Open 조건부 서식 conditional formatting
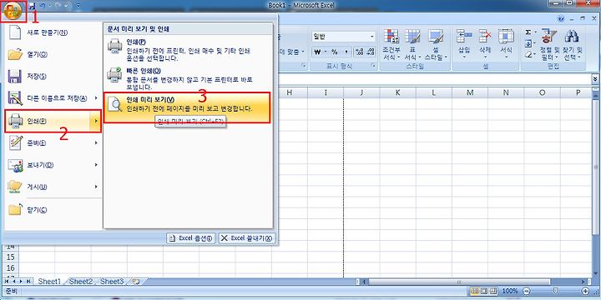The image size is (601, 300). tap(391, 44)
